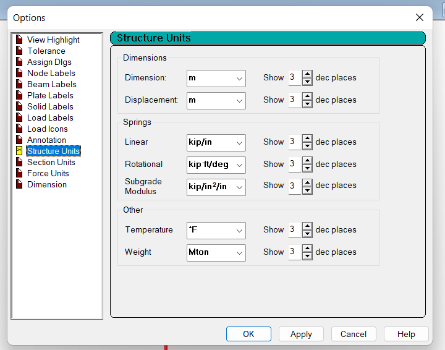The height and width of the screenshot is (350, 445).
Task: Click the Dimension decimal places field
Action: coord(295,78)
